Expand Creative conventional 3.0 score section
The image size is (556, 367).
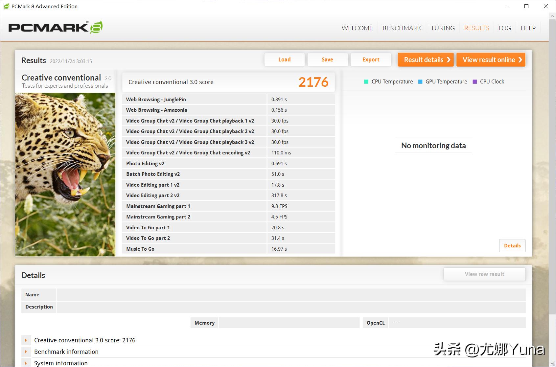point(26,340)
